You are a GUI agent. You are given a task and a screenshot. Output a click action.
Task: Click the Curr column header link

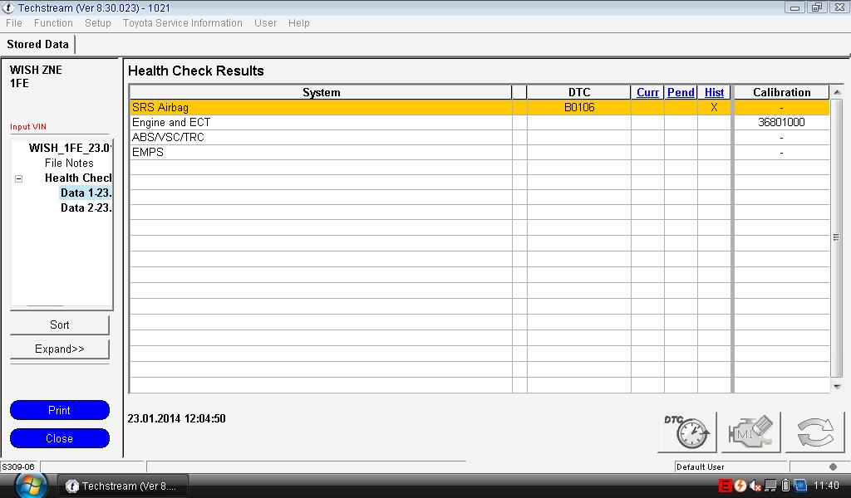[x=647, y=93]
